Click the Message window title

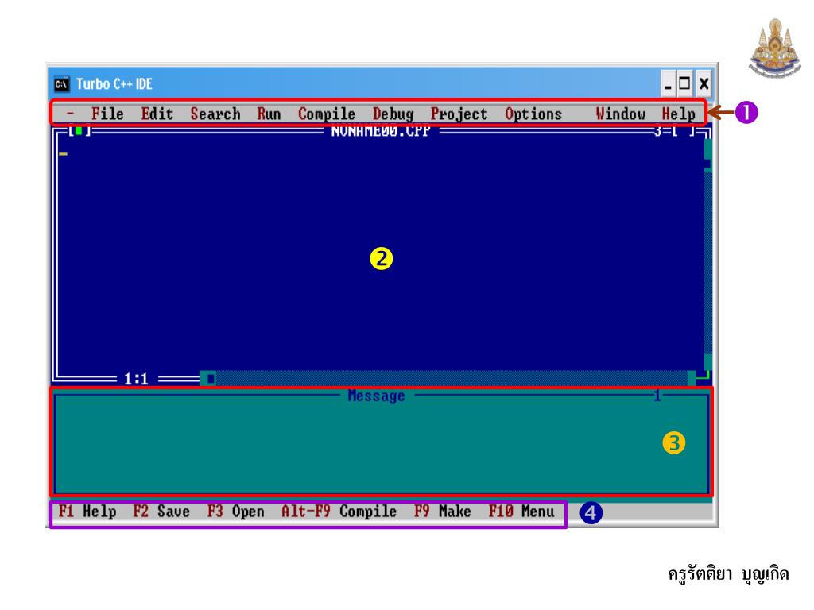click(376, 396)
